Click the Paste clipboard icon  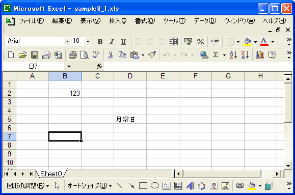pos(135,55)
